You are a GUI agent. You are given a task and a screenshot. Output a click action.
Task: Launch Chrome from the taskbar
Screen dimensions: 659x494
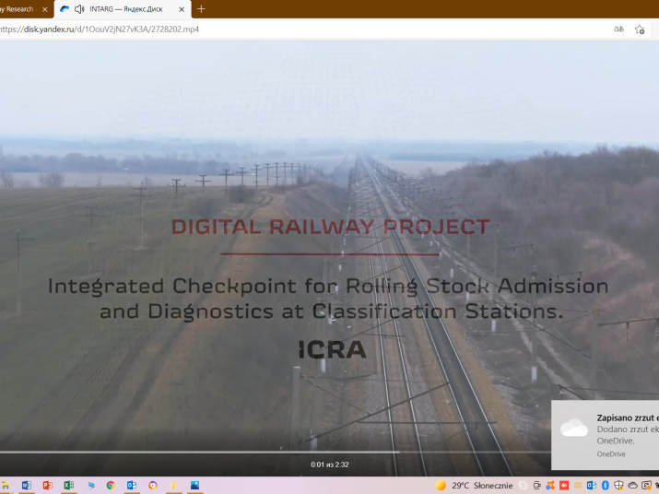click(111, 485)
